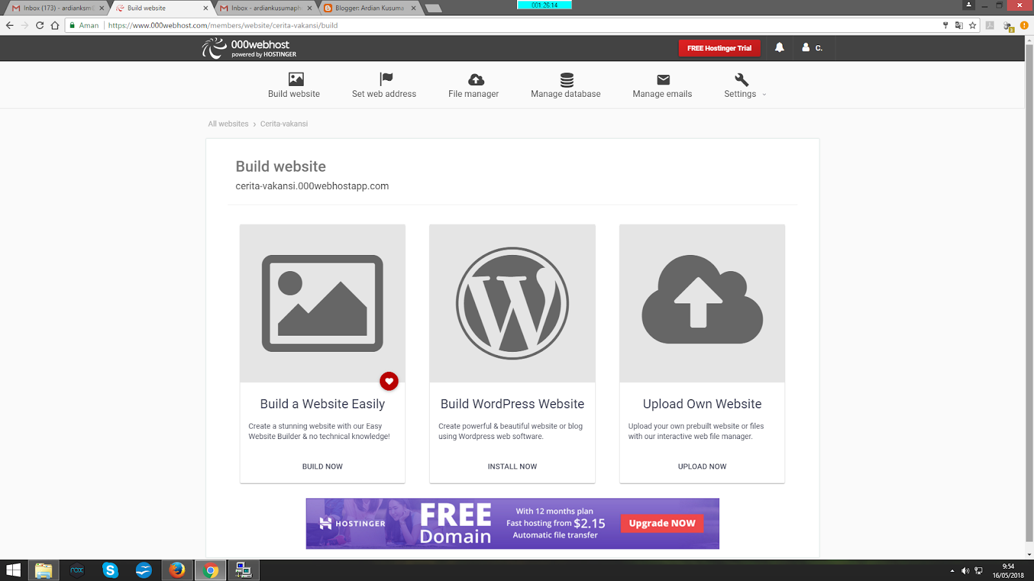Close the Inbox (173) Gmail tab
Screen dimensions: 1034x581
[x=101, y=8]
